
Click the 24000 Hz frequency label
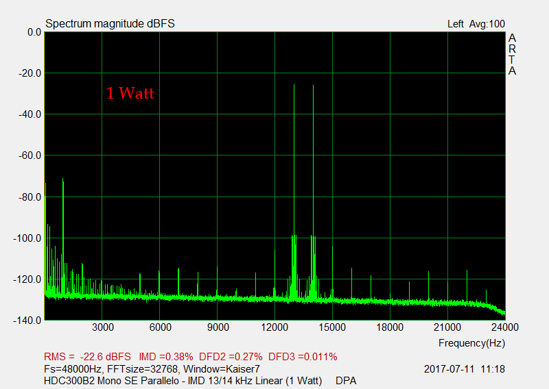point(505,327)
